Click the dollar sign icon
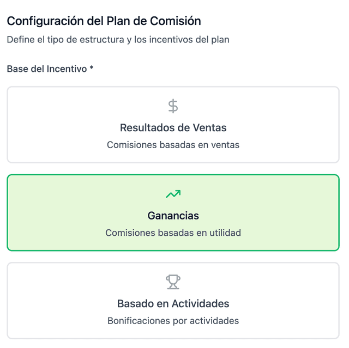Viewport: 349px width, 348px height. 173,106
